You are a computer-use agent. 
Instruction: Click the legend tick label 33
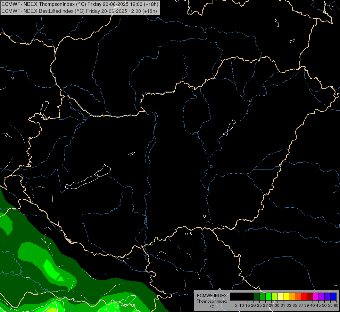pyautogui.click(x=289, y=305)
